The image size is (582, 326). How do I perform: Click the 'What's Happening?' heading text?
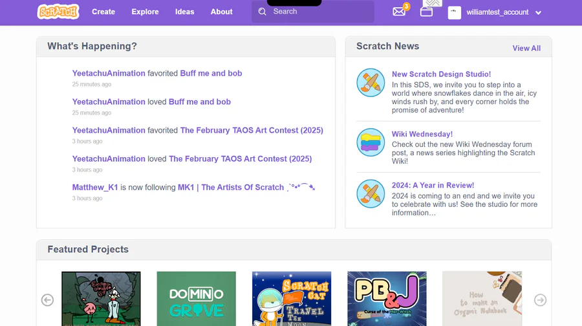[x=92, y=46]
